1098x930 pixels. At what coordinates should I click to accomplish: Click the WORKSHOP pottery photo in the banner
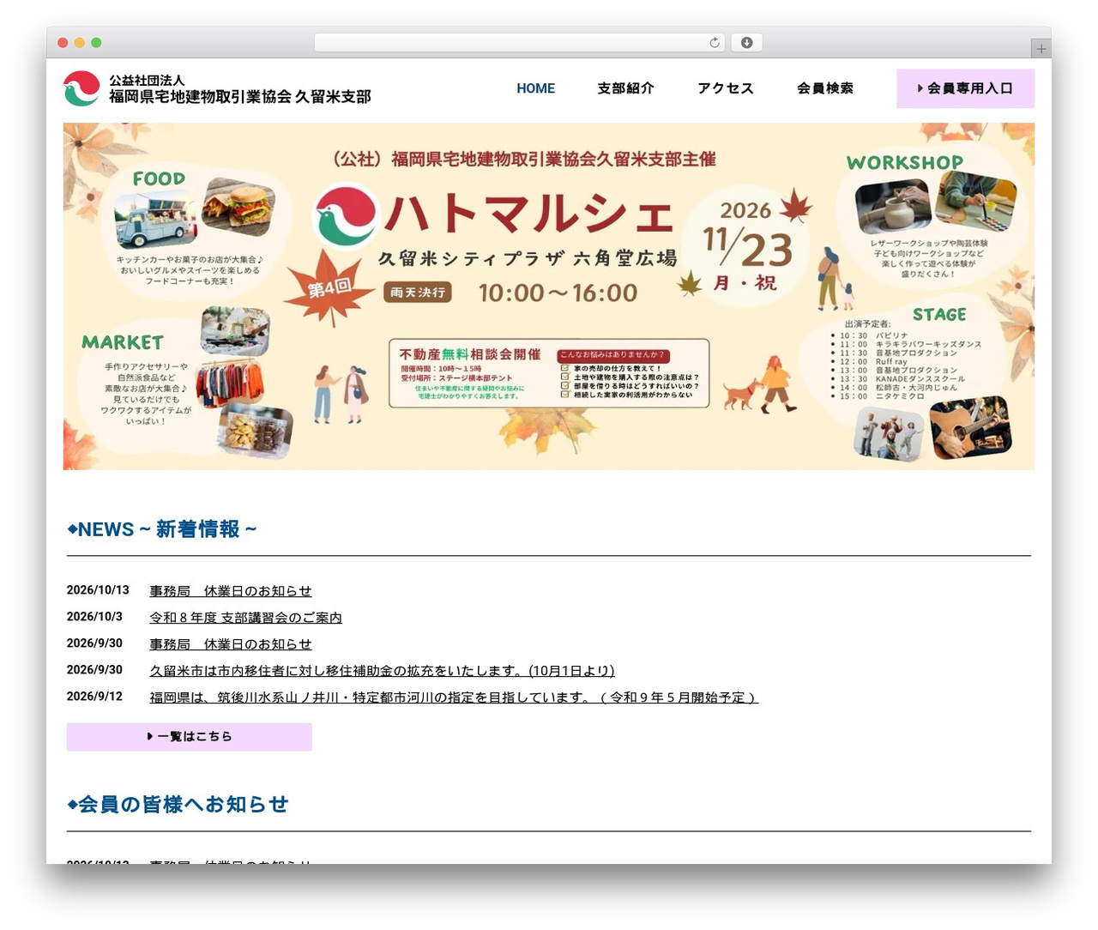pyautogui.click(x=892, y=206)
